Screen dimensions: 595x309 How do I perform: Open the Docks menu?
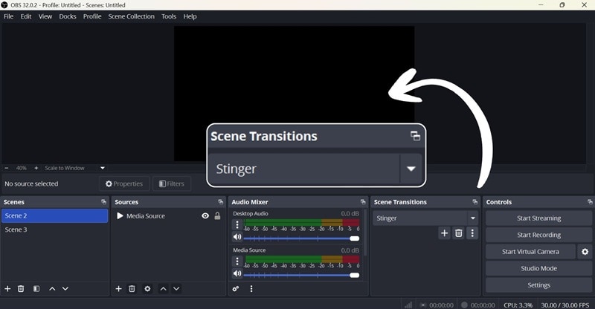[68, 16]
